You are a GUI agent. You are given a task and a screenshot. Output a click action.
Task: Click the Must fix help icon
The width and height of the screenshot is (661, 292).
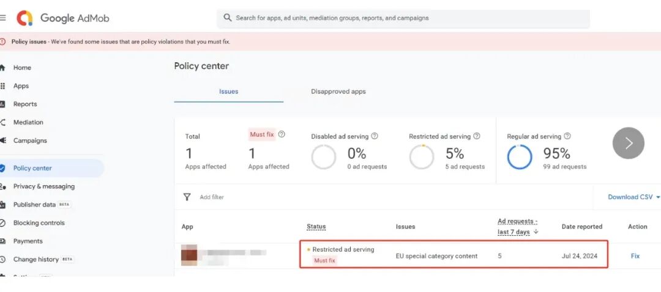click(282, 134)
